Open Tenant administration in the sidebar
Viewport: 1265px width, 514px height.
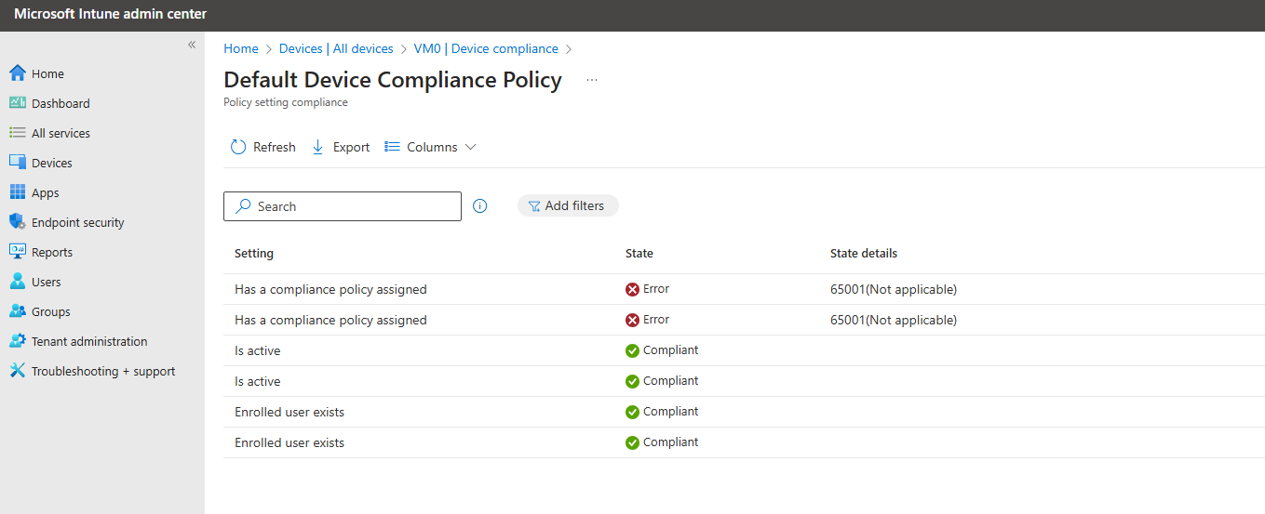point(89,341)
